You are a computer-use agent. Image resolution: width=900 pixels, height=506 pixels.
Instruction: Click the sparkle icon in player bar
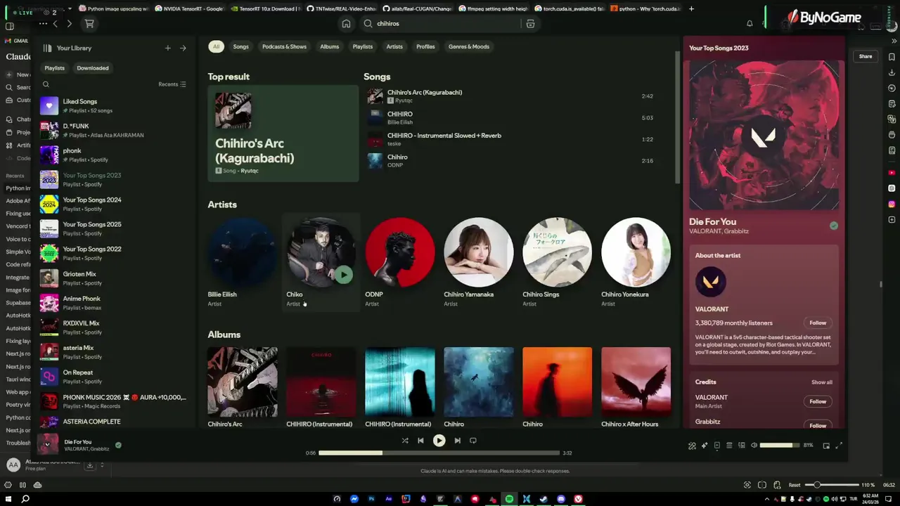[705, 446]
